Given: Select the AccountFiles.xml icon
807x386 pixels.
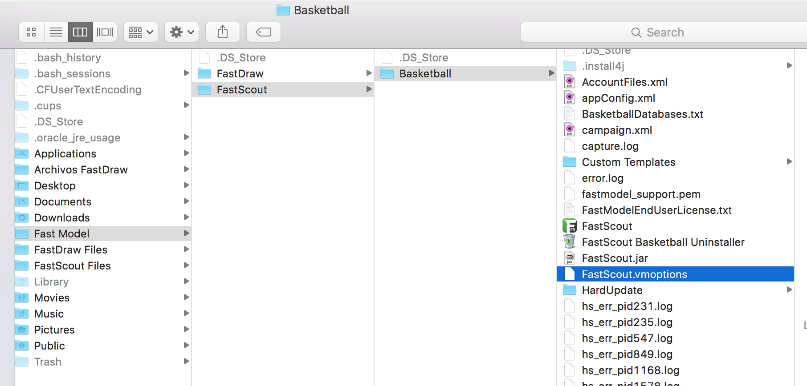Looking at the screenshot, I should click(570, 82).
